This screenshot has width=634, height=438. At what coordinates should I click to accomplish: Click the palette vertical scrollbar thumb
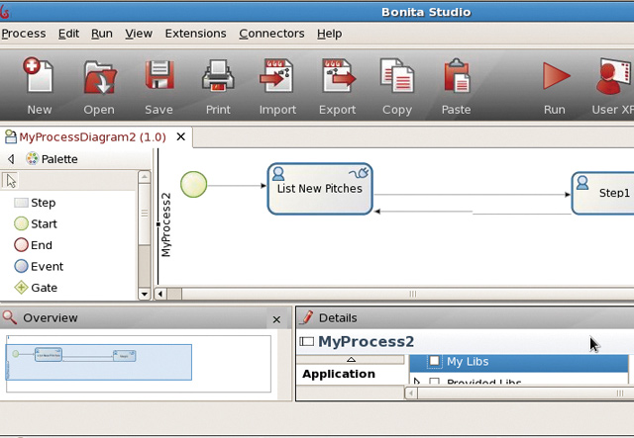(x=145, y=214)
